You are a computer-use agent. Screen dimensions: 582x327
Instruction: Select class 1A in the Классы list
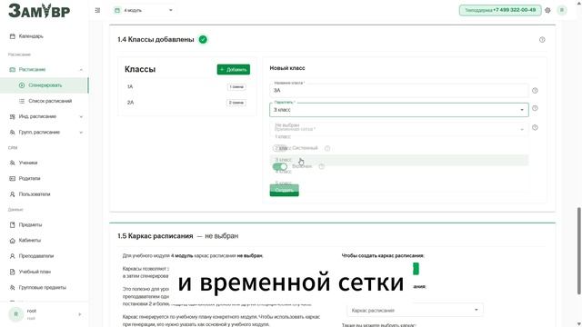[187, 87]
